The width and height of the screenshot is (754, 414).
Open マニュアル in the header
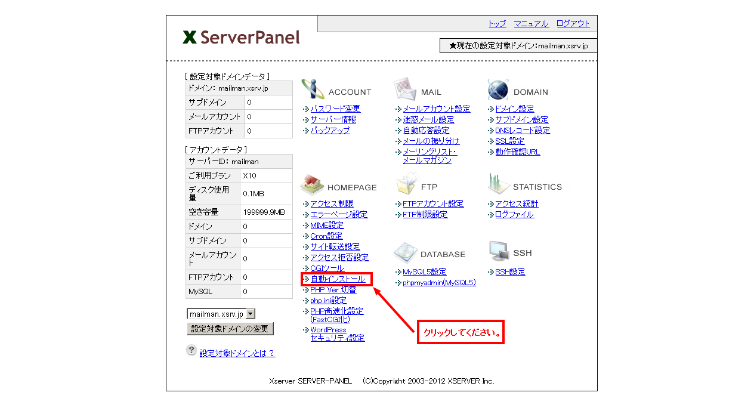(531, 24)
